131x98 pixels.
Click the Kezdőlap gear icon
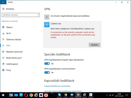pos(3,9)
